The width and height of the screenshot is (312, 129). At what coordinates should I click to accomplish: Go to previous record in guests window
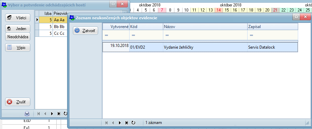(x=45, y=114)
